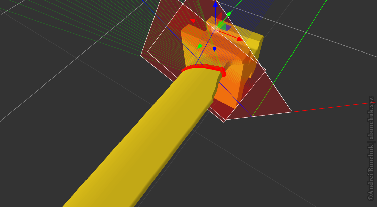Screen dimensions: 377x207
Task: Select the red axis line extending right
Action: tap(333, 107)
